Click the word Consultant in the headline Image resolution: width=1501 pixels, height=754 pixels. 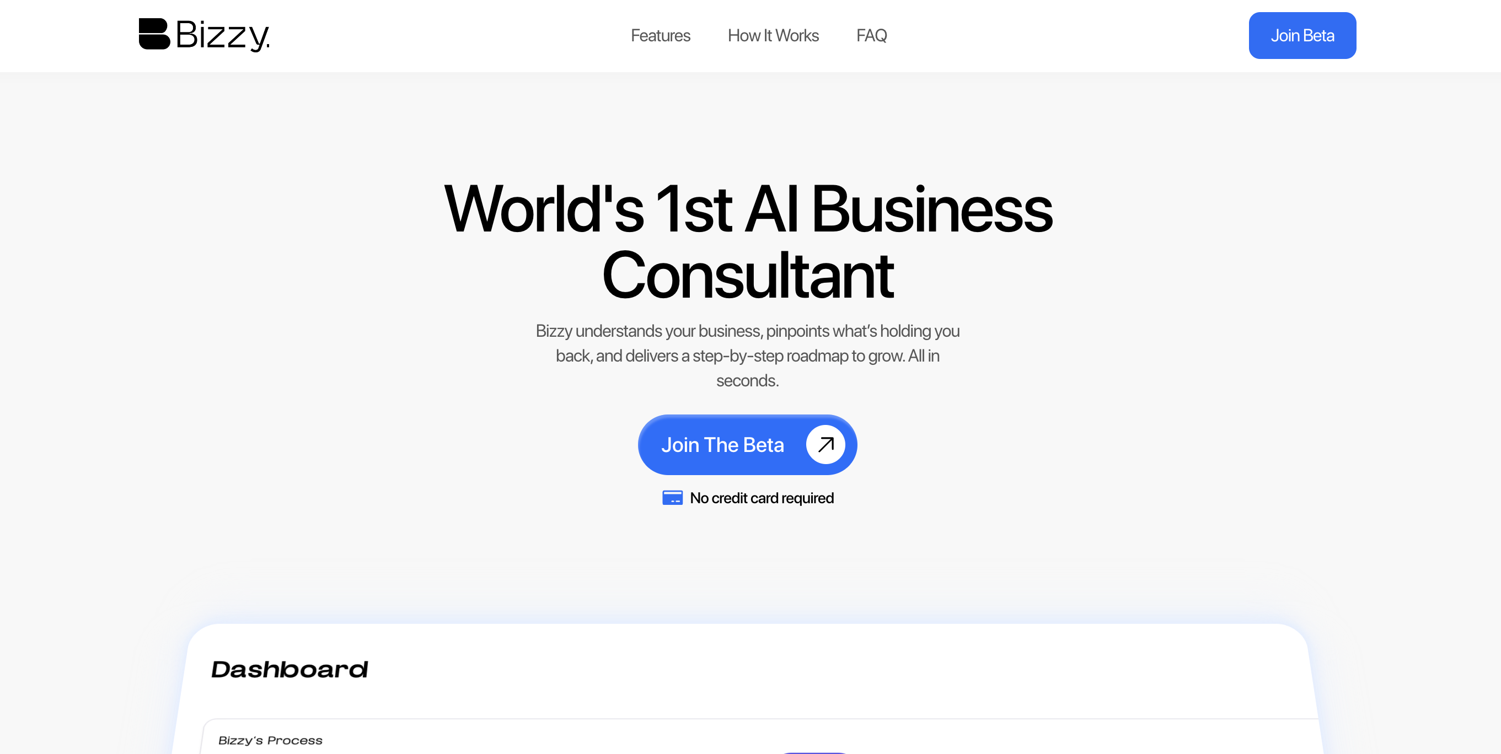748,275
